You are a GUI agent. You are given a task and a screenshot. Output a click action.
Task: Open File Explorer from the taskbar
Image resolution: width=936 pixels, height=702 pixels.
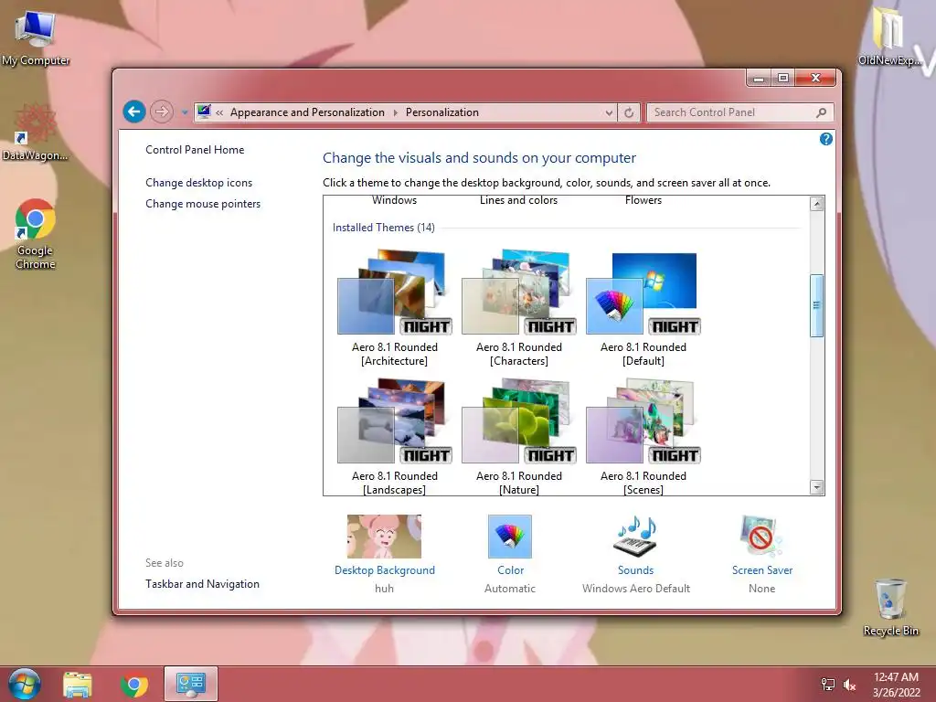click(x=78, y=685)
